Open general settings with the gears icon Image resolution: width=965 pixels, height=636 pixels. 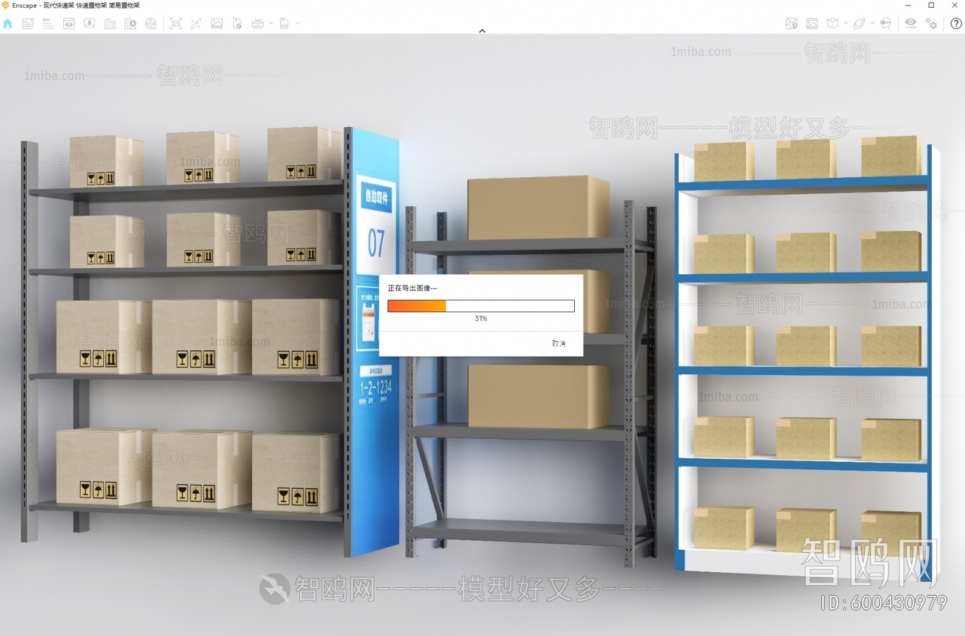click(931, 24)
